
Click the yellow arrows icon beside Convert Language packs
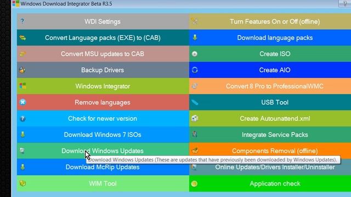point(22,38)
